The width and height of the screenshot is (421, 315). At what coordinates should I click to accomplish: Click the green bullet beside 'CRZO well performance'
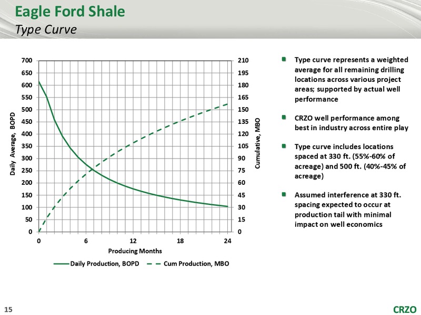coord(284,117)
